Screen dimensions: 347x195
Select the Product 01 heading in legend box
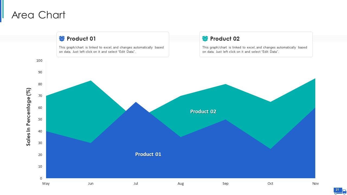(81, 39)
